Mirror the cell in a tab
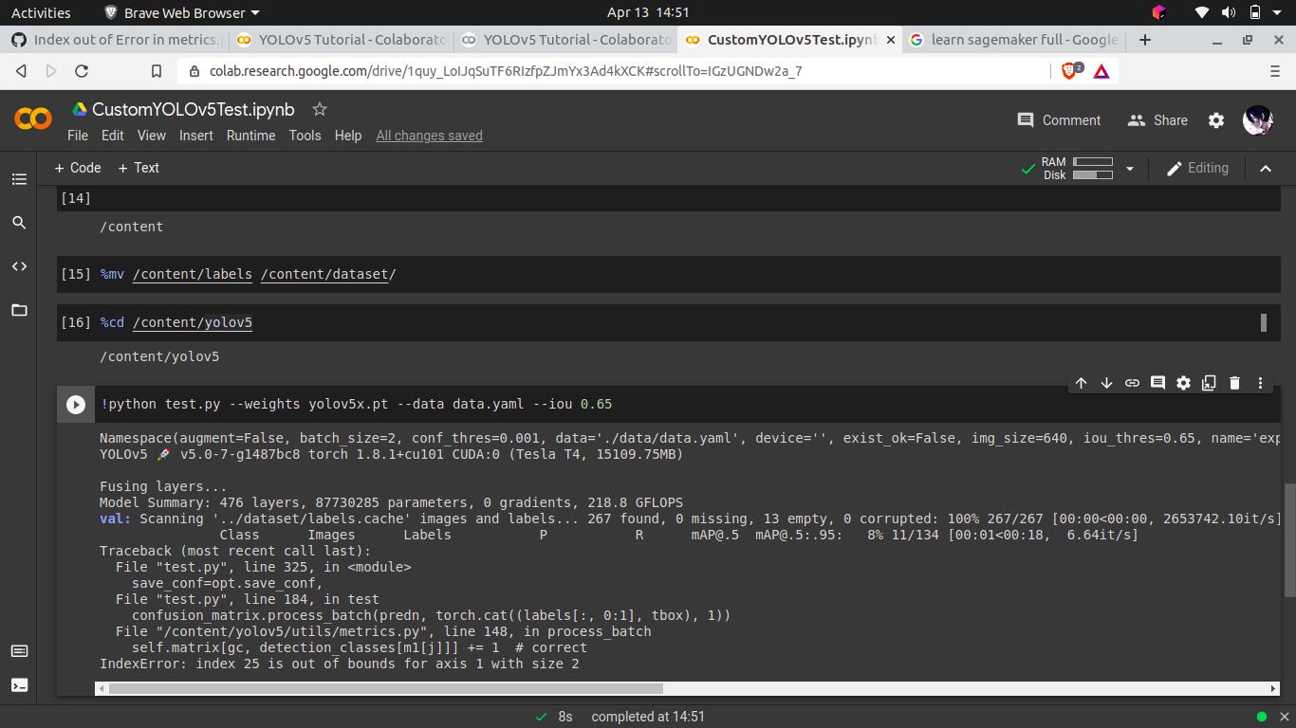 (1209, 383)
